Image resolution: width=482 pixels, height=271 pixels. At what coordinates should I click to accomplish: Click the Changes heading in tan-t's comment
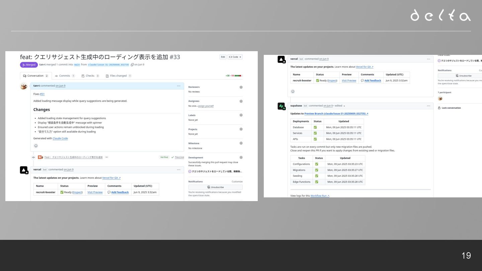tap(42, 110)
